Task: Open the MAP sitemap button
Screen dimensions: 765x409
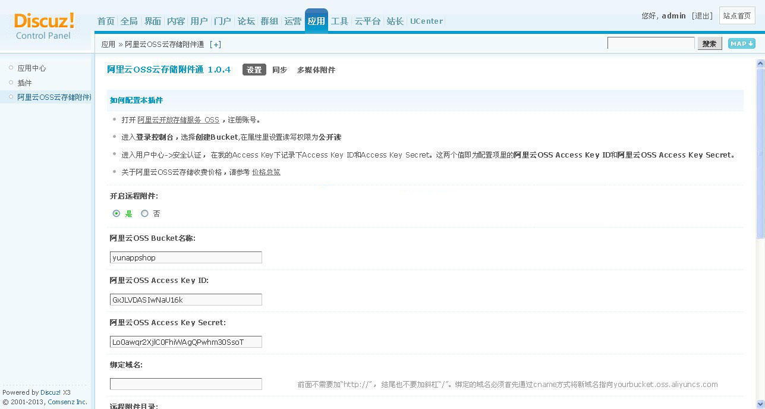Action: pyautogui.click(x=741, y=43)
